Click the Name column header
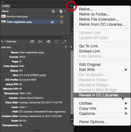Screen dimensions: 131x132 pos(5,11)
